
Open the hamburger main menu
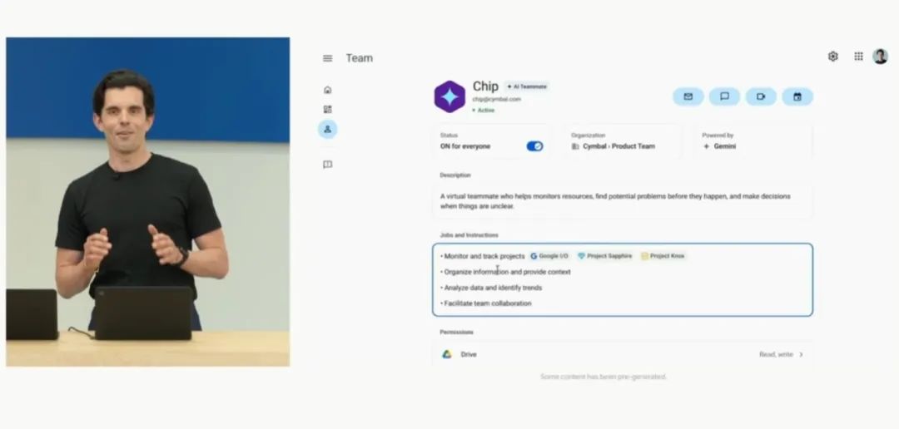tap(327, 58)
